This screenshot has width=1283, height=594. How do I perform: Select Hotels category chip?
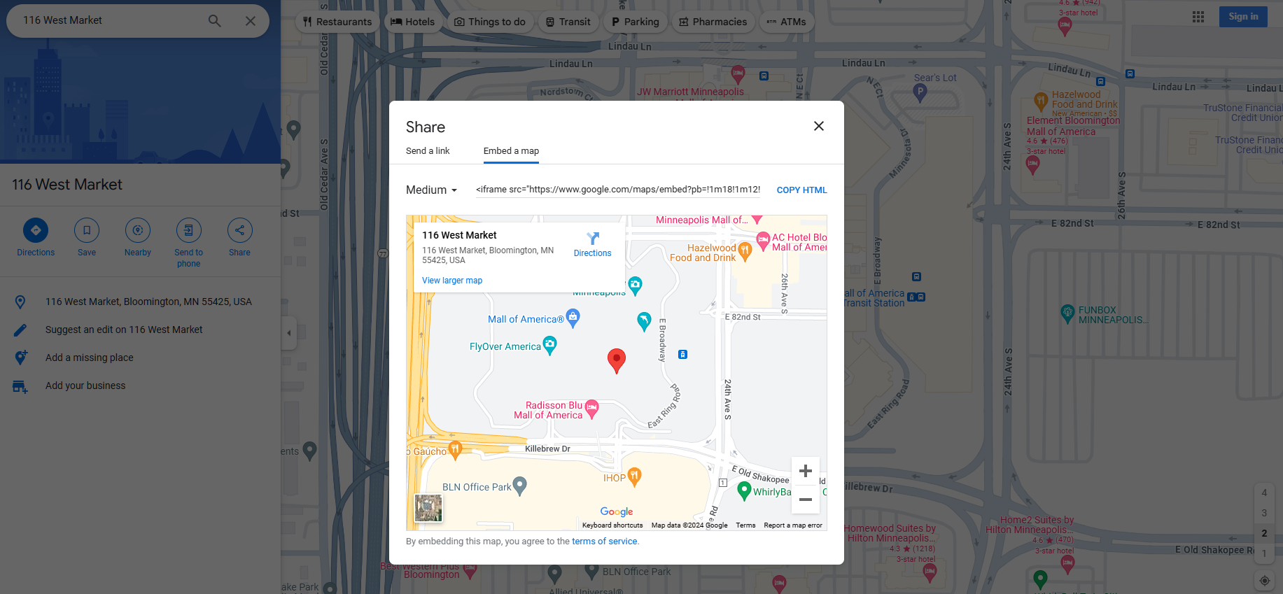point(413,22)
